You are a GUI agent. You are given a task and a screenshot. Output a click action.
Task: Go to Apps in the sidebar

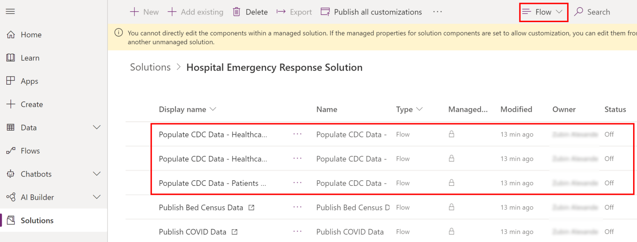[x=29, y=81]
